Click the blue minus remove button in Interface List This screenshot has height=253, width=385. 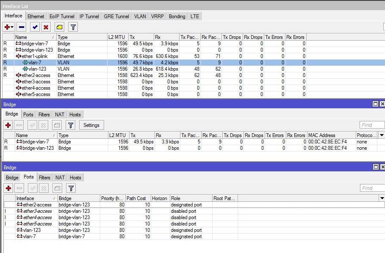click(22, 27)
